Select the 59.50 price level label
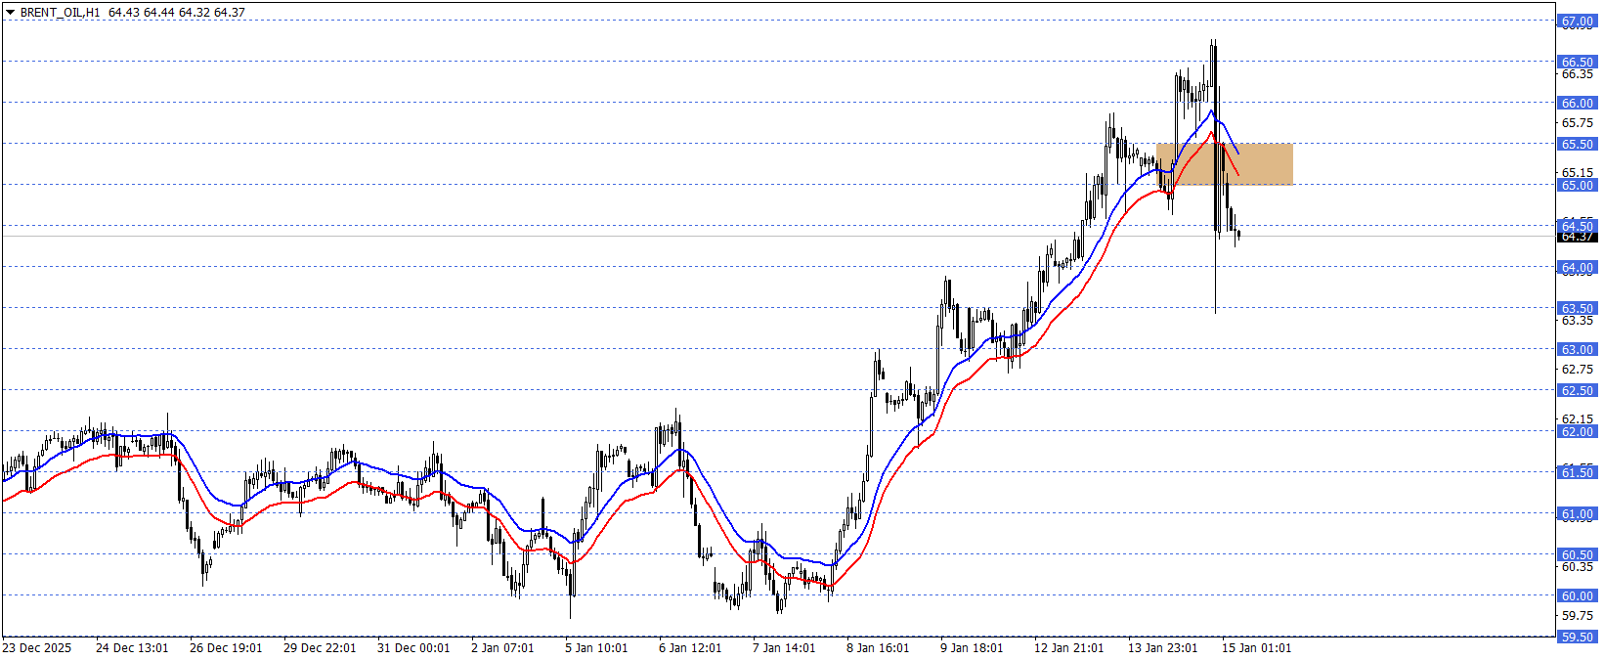The height and width of the screenshot is (660, 1604). click(1577, 637)
